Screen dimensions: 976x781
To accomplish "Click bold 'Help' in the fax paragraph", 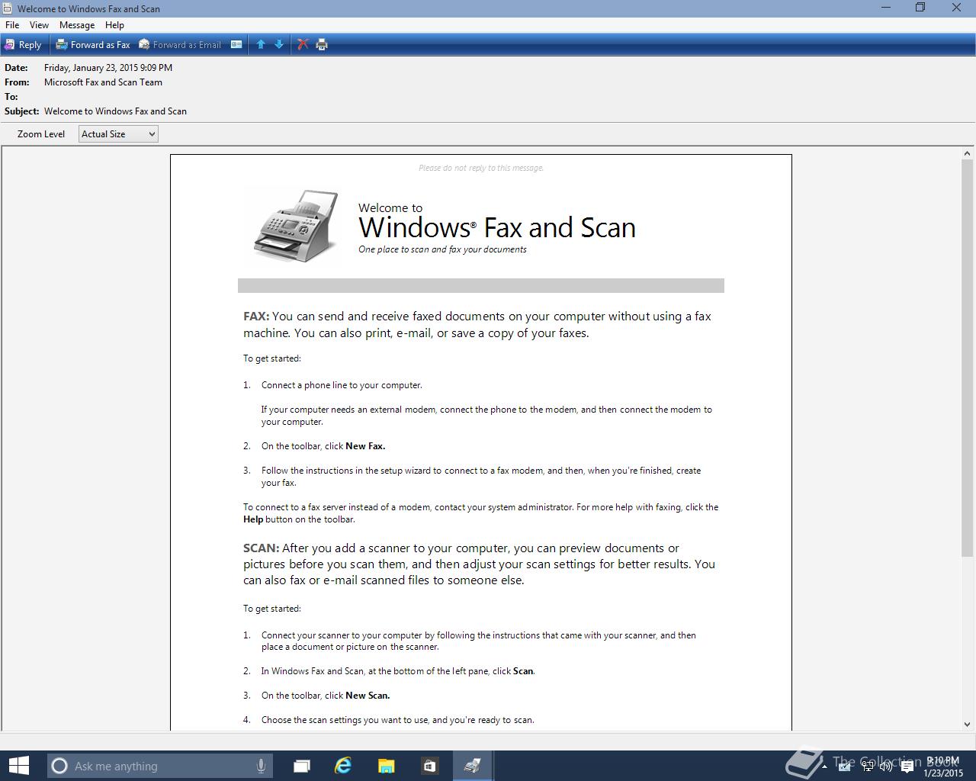I will pos(253,519).
